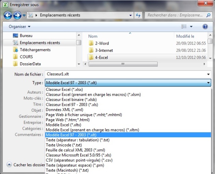Click the 2-Word folder icon
215x174 pixels.
pyautogui.click(x=91, y=43)
